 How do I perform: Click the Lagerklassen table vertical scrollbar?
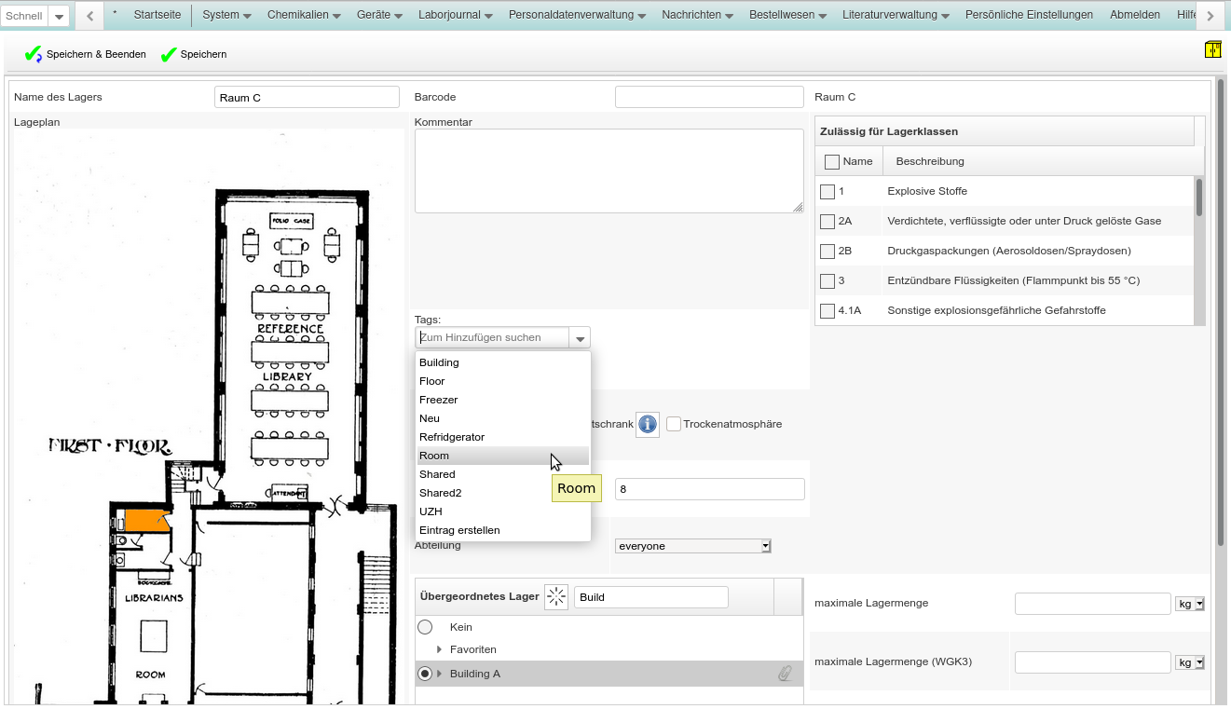(x=1199, y=198)
